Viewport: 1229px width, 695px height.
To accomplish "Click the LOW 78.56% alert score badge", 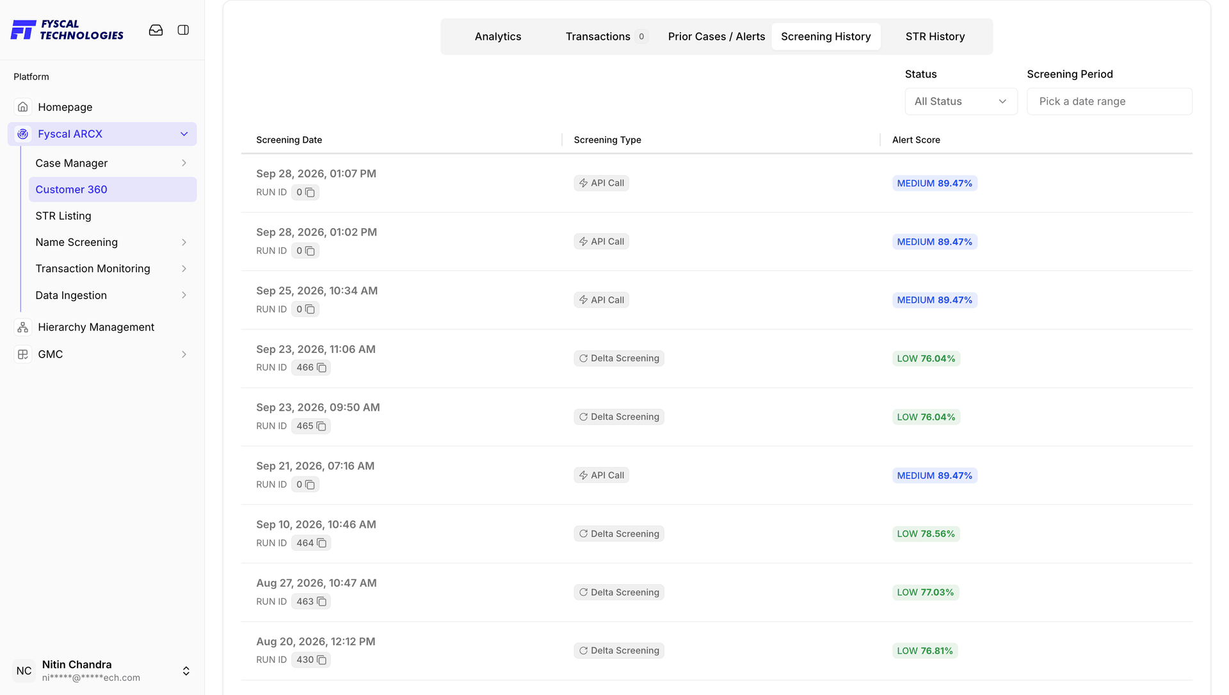I will point(926,534).
